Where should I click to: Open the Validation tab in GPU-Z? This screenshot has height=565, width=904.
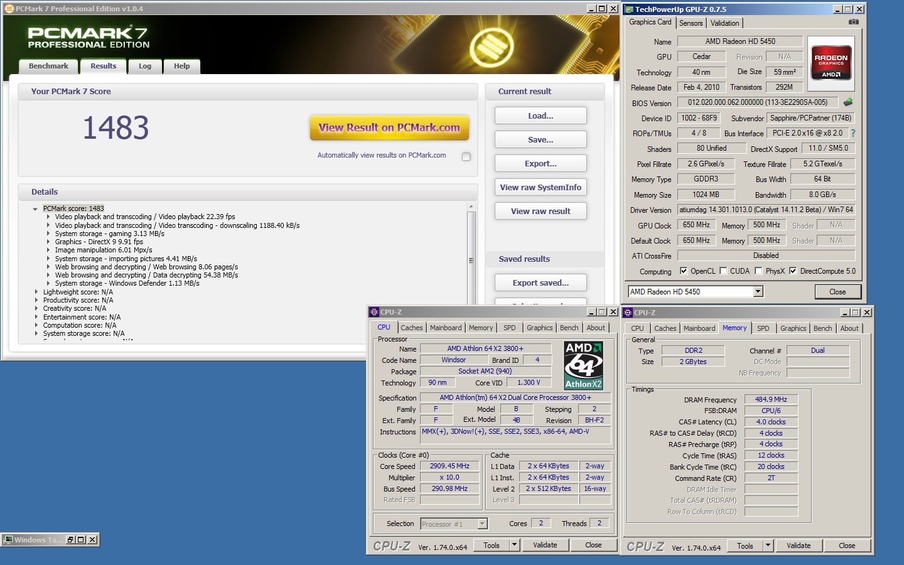pyautogui.click(x=725, y=23)
